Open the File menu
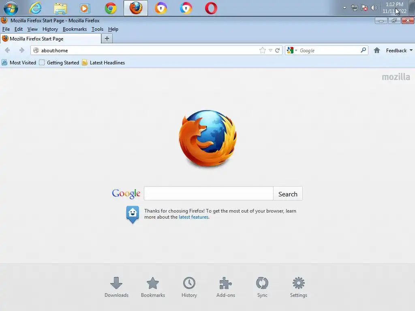Viewport: 415px width, 311px height. point(6,29)
